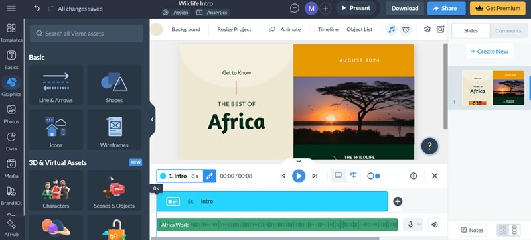
Task: Click the alarm clock timing icon
Action: [406, 29]
